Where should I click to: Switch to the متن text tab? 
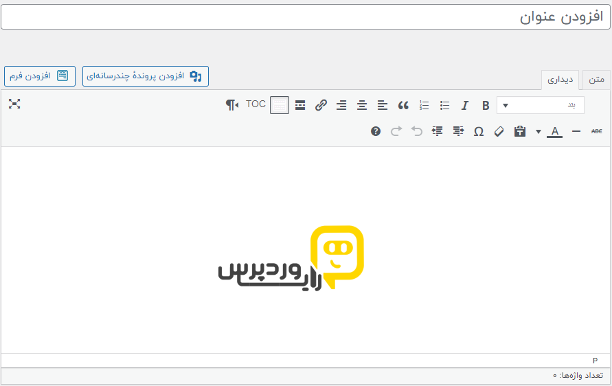[596, 80]
